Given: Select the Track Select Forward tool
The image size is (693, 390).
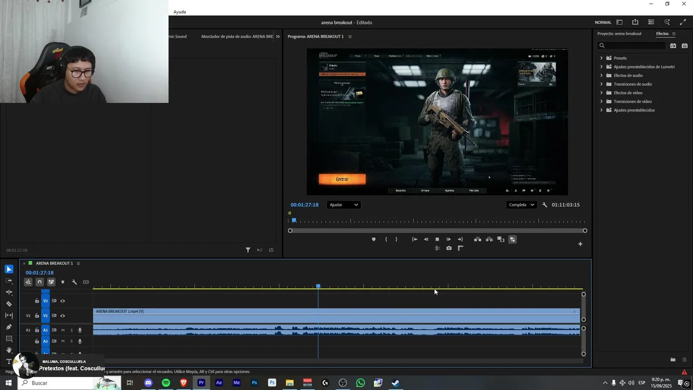Looking at the screenshot, I should [9, 281].
